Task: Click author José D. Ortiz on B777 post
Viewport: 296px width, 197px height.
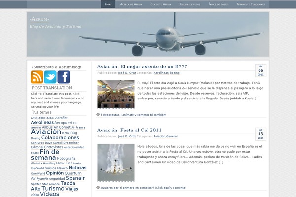Action: pyautogui.click(x=127, y=73)
